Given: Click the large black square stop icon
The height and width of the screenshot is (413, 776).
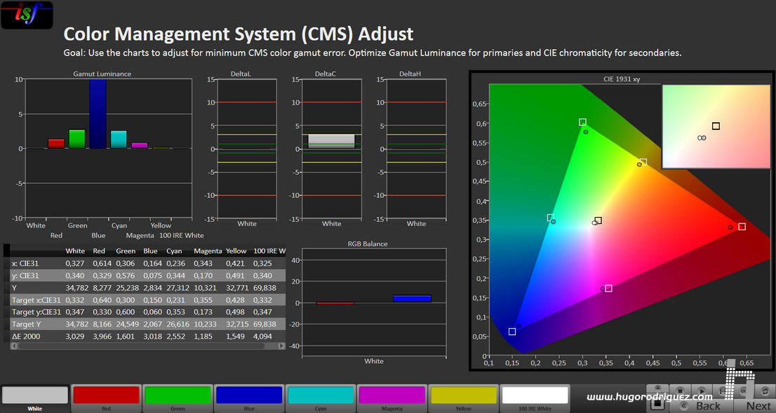Looking at the screenshot, I should (657, 403).
